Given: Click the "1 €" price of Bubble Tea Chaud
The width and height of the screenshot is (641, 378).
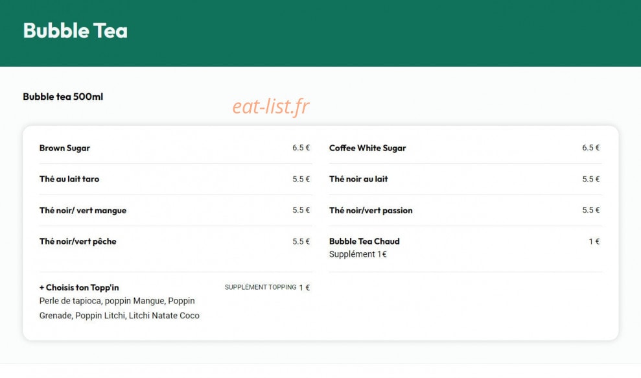Looking at the screenshot, I should pyautogui.click(x=594, y=242).
